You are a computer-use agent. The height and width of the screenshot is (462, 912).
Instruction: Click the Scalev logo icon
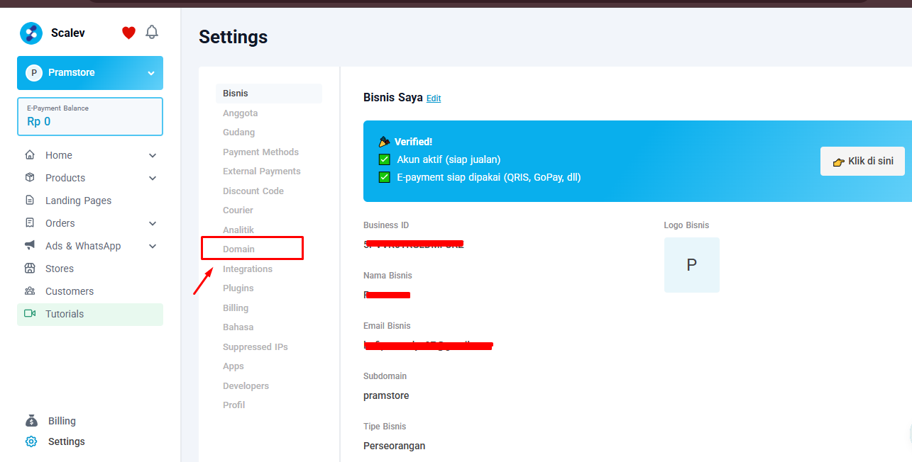pos(31,33)
